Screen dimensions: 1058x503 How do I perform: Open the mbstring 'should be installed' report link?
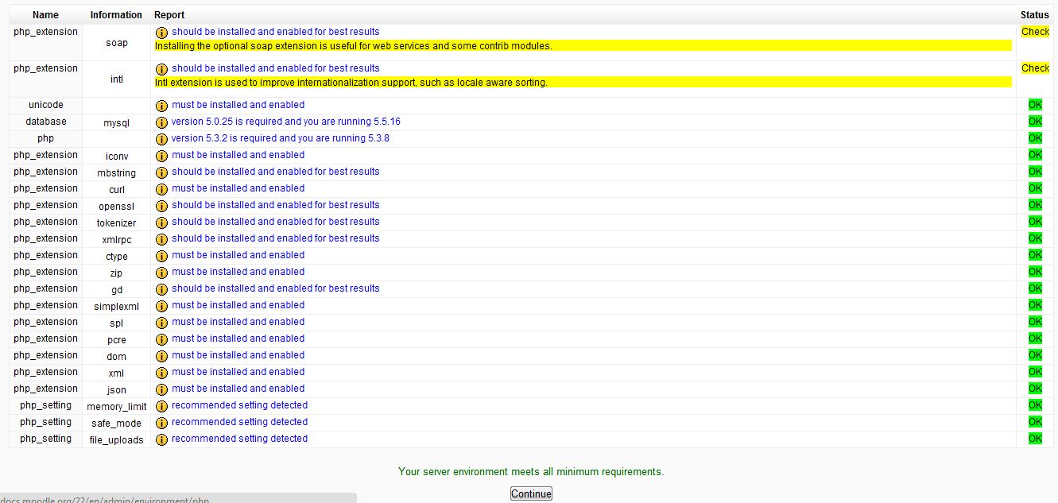(276, 172)
